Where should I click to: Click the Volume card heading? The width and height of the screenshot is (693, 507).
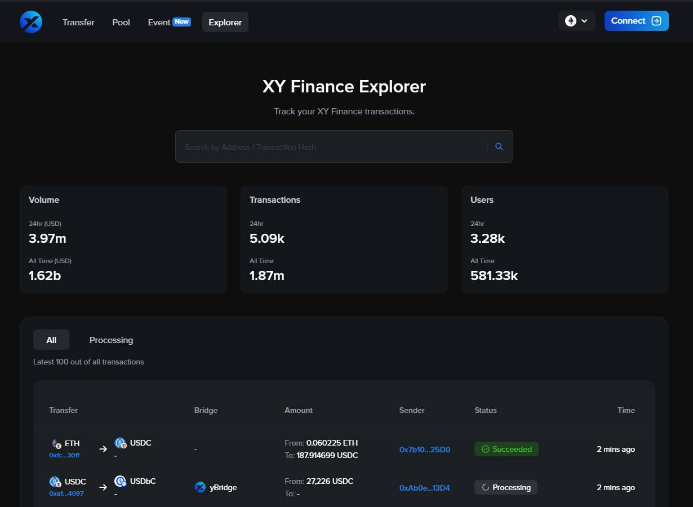click(44, 200)
